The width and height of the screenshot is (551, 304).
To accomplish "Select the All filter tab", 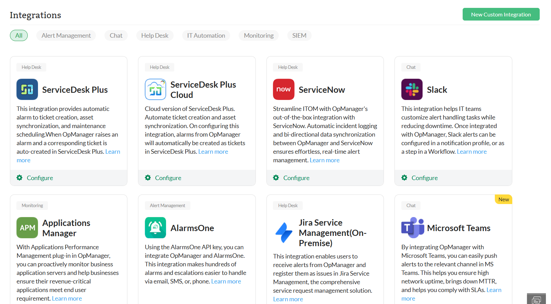I will tap(19, 36).
